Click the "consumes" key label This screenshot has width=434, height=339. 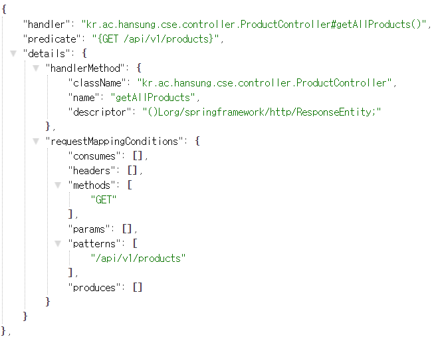[x=94, y=156]
